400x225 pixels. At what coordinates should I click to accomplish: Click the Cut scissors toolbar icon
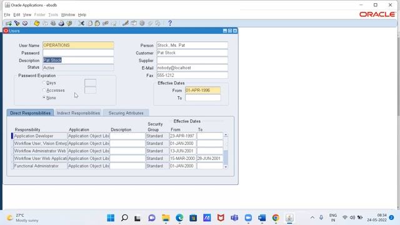click(81, 24)
